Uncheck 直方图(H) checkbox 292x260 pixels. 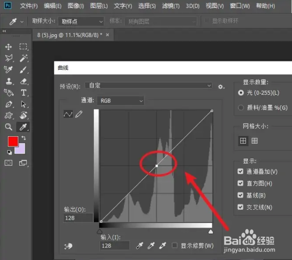pos(240,183)
